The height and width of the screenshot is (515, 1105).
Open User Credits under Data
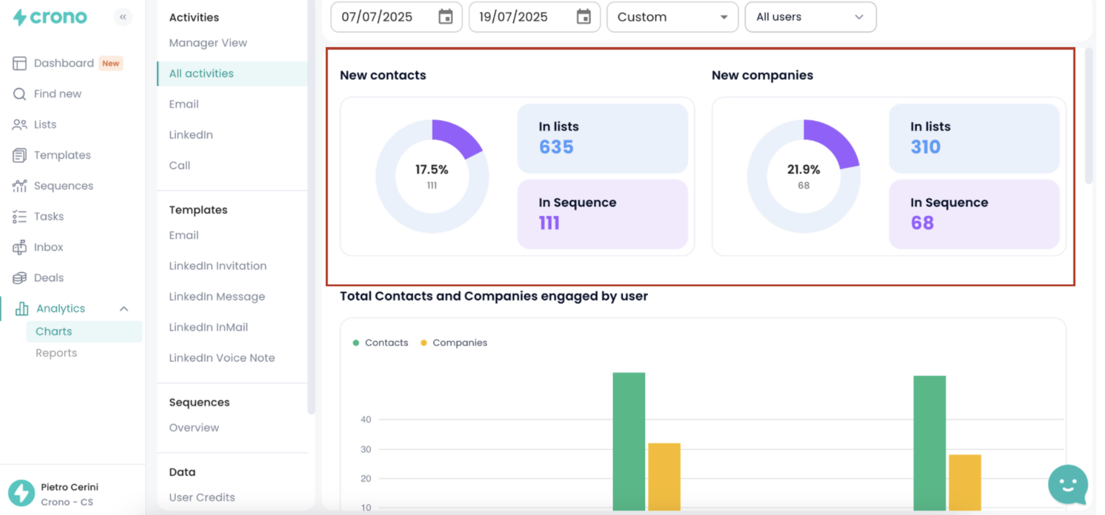click(202, 498)
